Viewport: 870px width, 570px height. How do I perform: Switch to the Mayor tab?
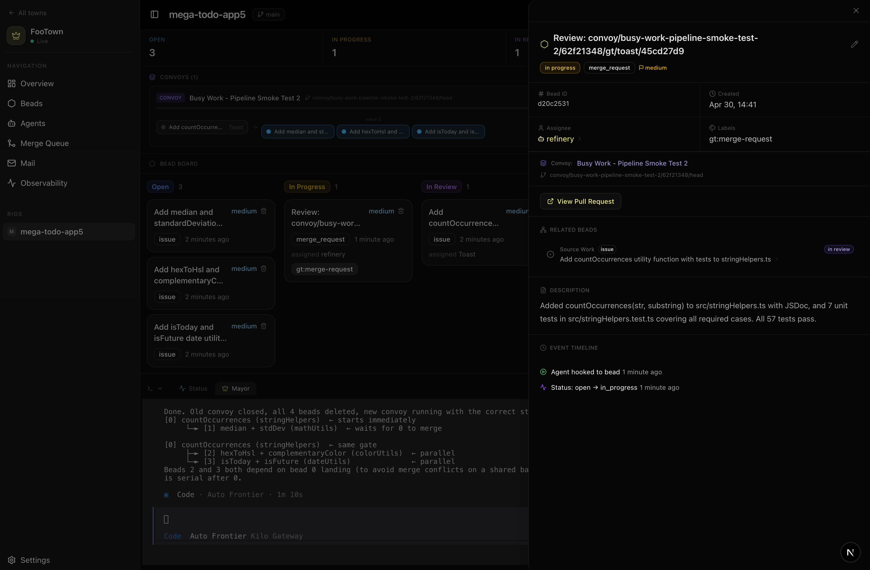pyautogui.click(x=236, y=389)
